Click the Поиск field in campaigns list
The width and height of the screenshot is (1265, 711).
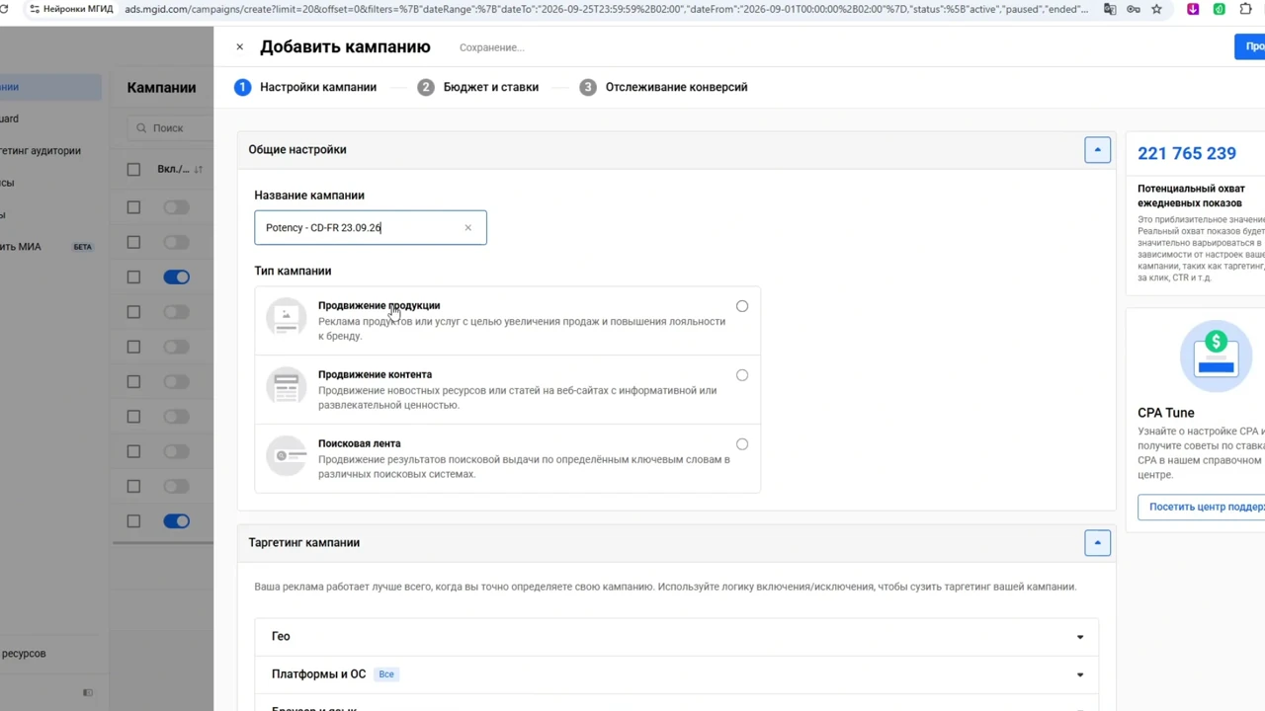point(170,128)
